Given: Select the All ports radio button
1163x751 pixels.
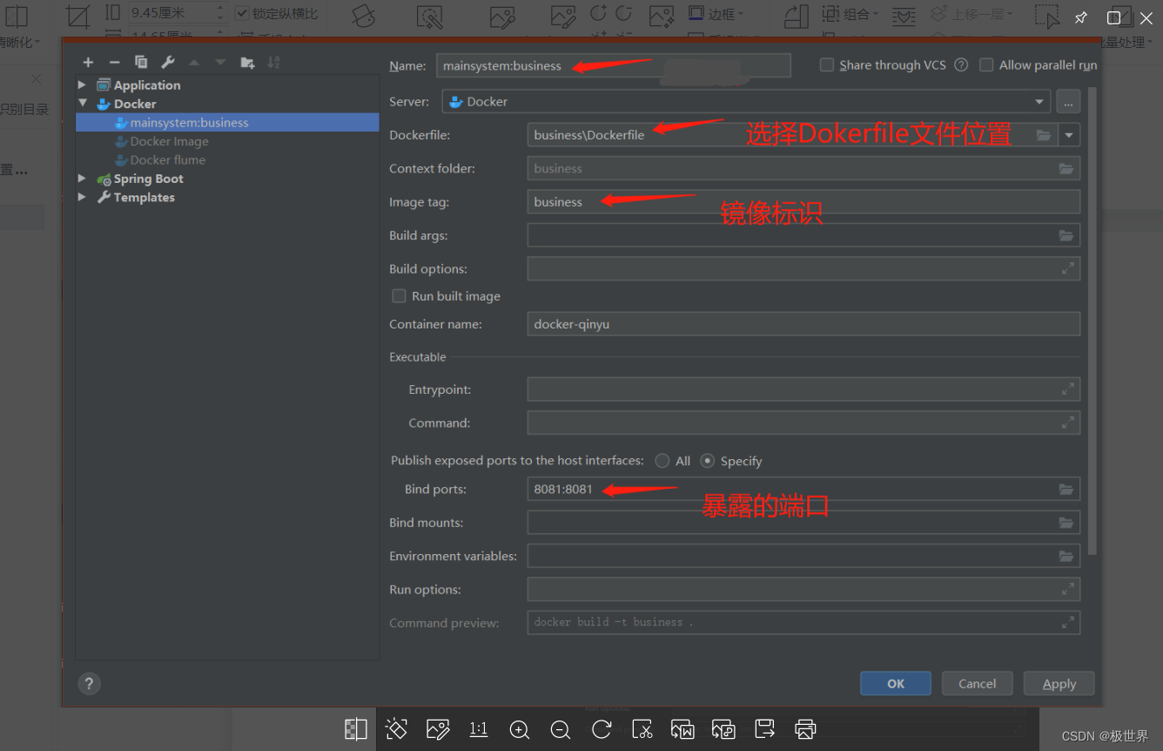Looking at the screenshot, I should tap(662, 461).
